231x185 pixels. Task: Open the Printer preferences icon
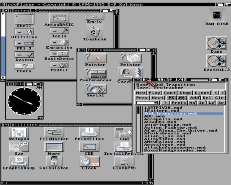pyautogui.click(x=130, y=58)
